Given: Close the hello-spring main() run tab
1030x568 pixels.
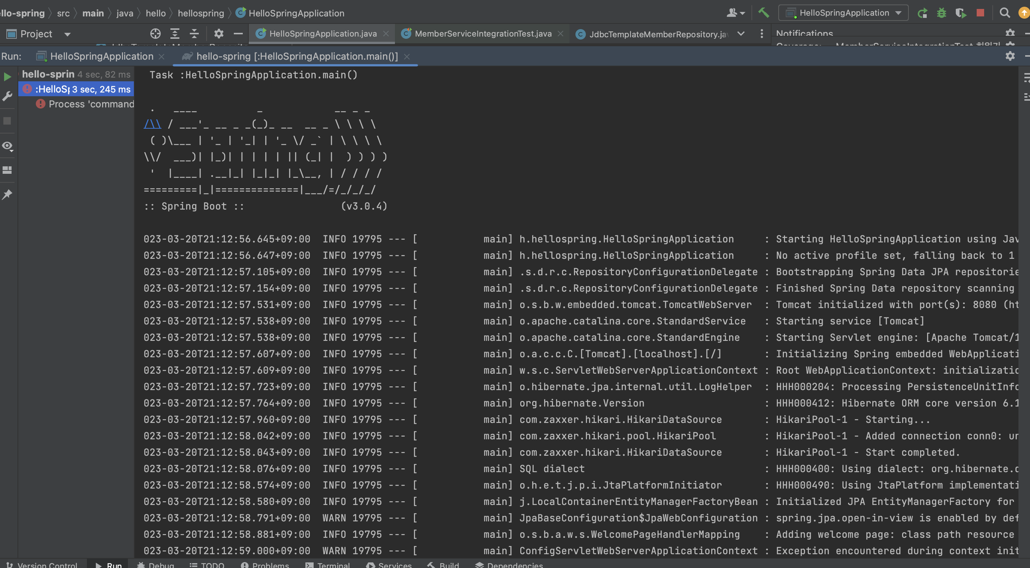Looking at the screenshot, I should click(406, 57).
